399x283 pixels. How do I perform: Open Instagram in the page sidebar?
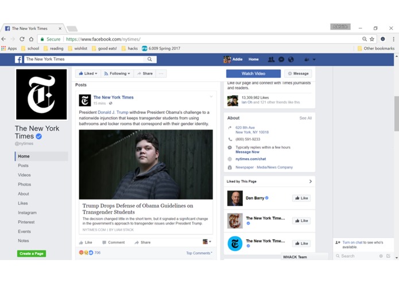pyautogui.click(x=27, y=213)
